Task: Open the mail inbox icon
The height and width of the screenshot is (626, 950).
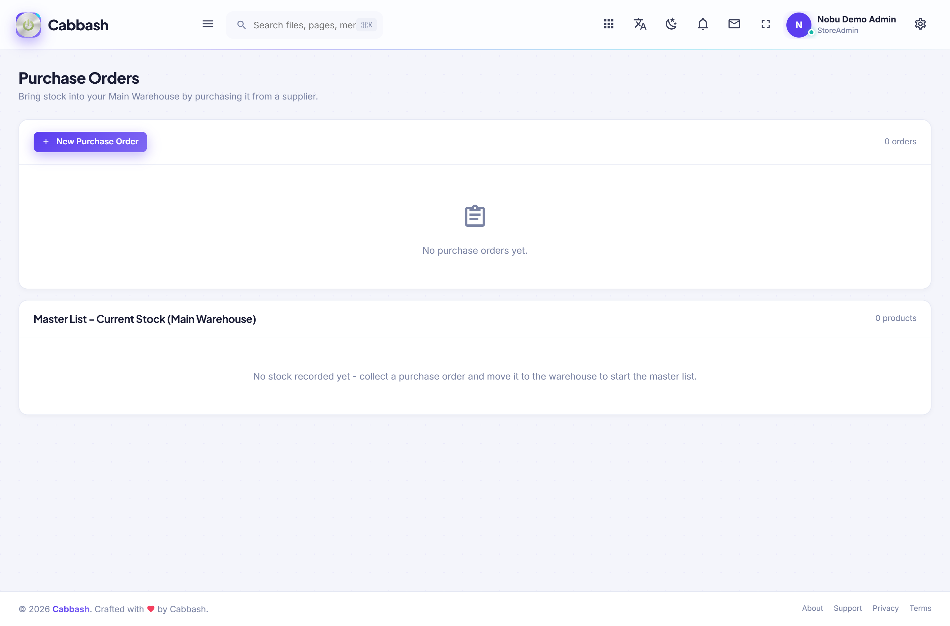Action: (734, 24)
